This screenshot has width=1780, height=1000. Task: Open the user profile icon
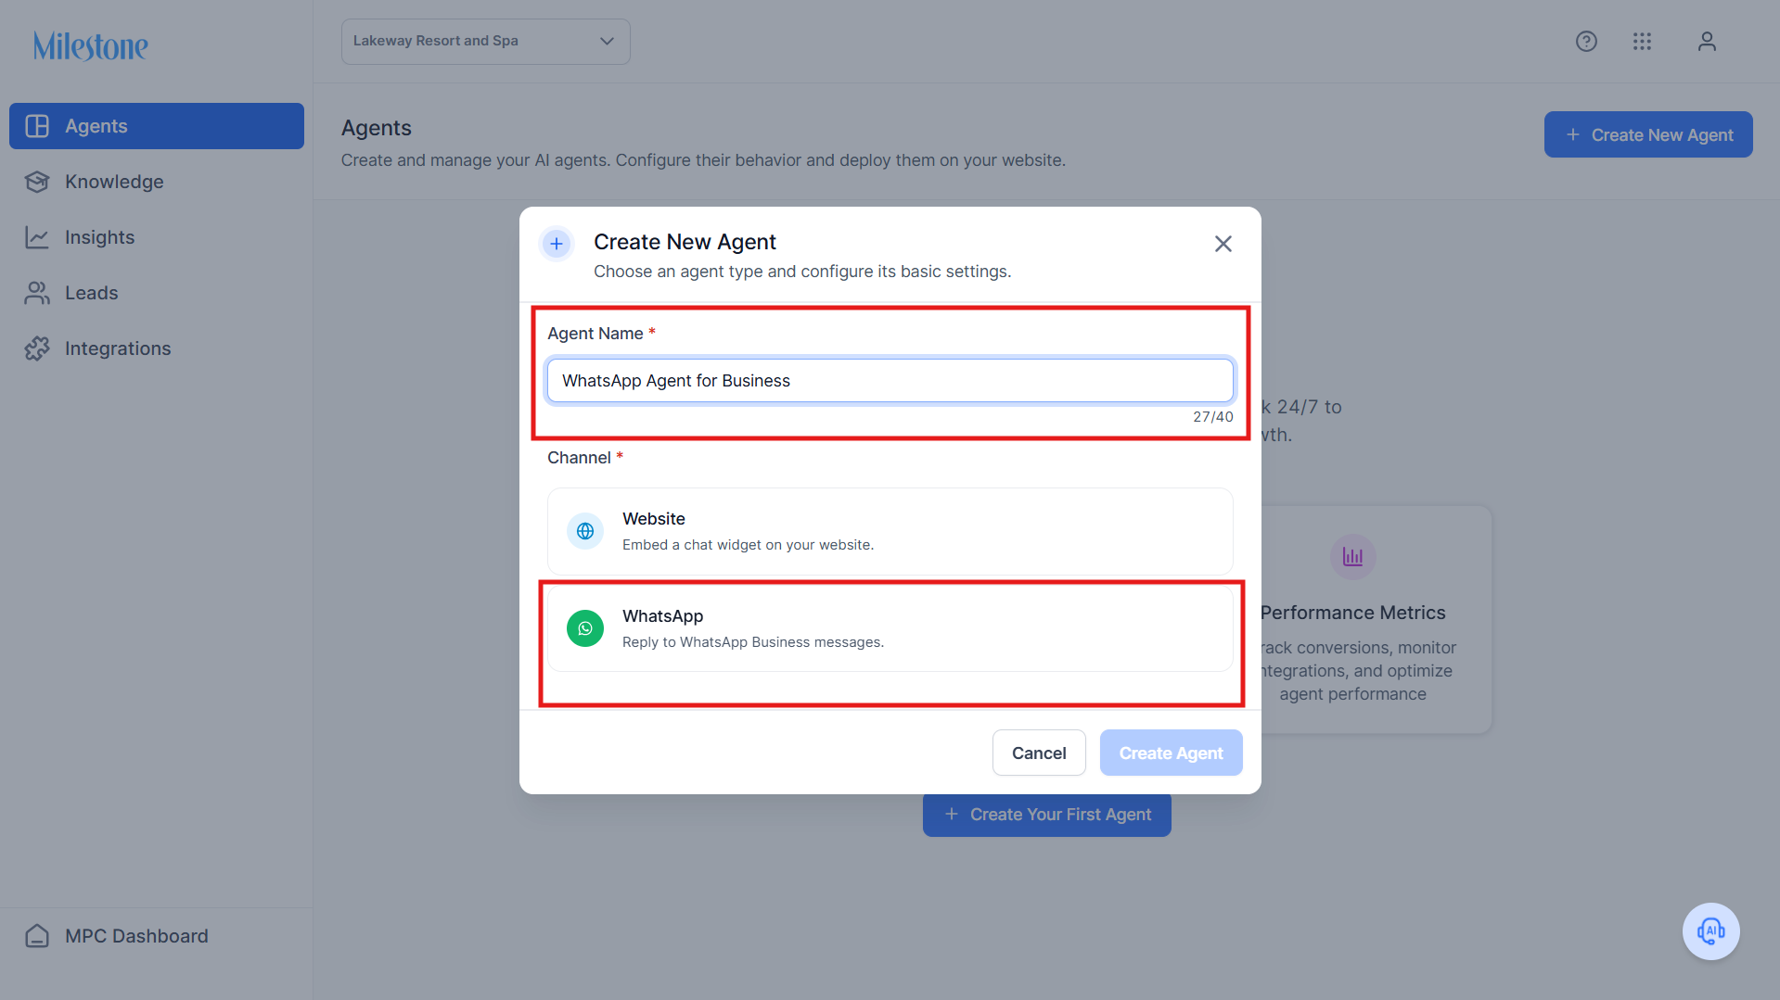point(1707,42)
